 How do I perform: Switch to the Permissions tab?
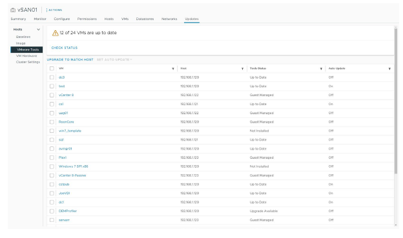click(87, 19)
